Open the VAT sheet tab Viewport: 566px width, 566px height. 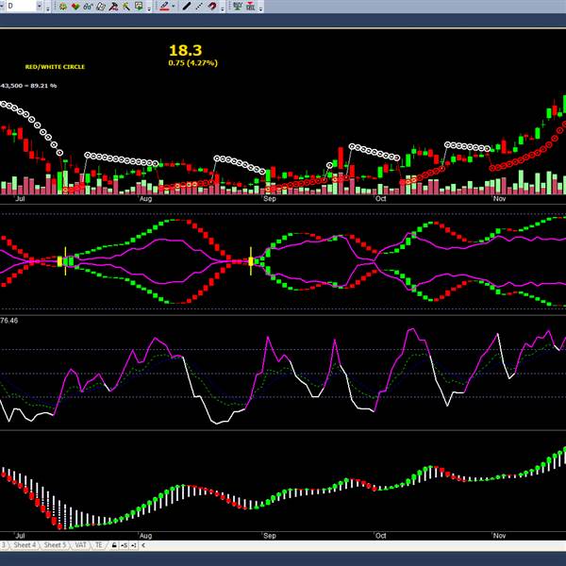[80, 545]
